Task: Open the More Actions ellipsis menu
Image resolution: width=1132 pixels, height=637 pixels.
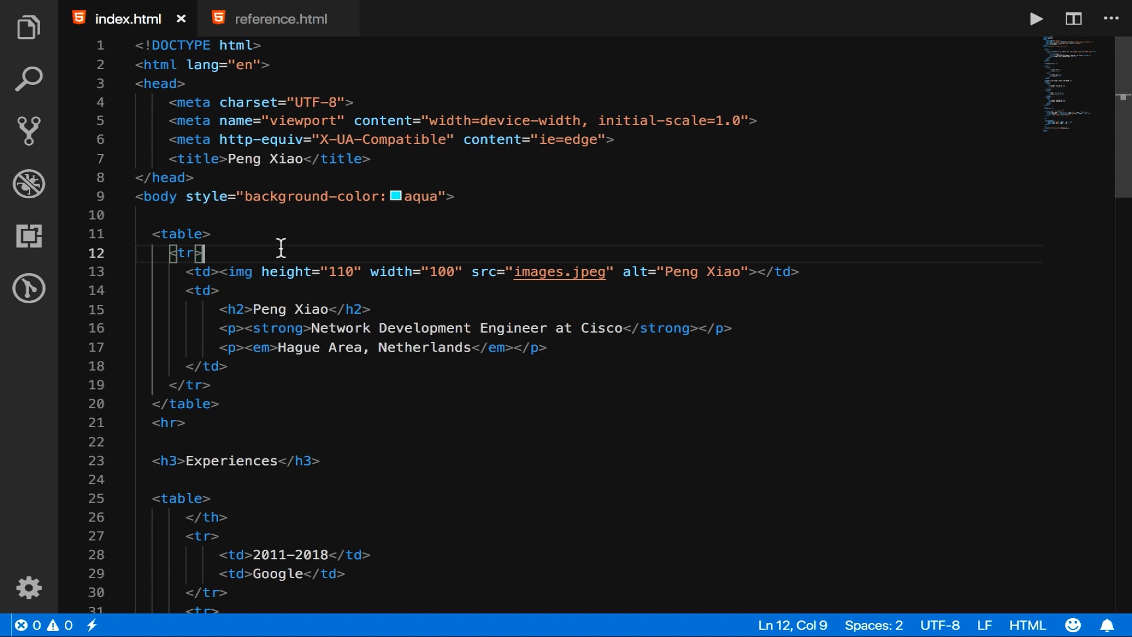Action: click(1111, 19)
